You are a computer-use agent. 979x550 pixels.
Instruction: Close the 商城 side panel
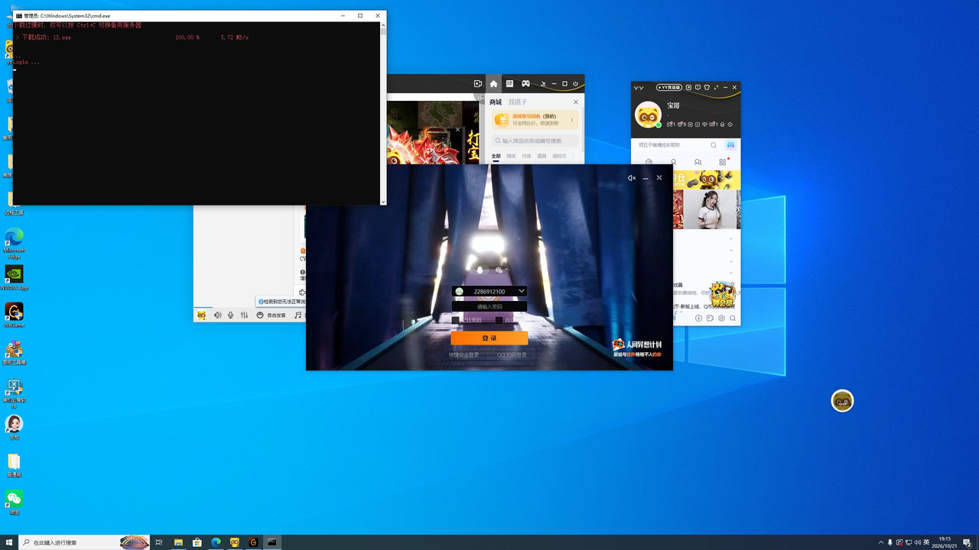click(x=576, y=102)
